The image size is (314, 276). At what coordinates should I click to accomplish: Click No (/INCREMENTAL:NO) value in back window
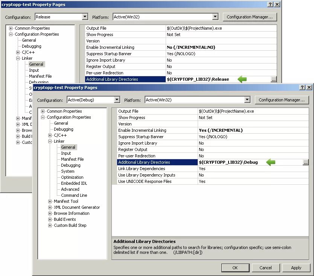pyautogui.click(x=191, y=47)
